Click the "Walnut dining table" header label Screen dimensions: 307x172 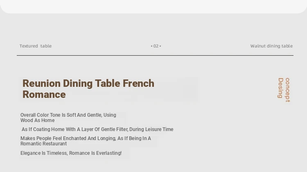pos(271,46)
